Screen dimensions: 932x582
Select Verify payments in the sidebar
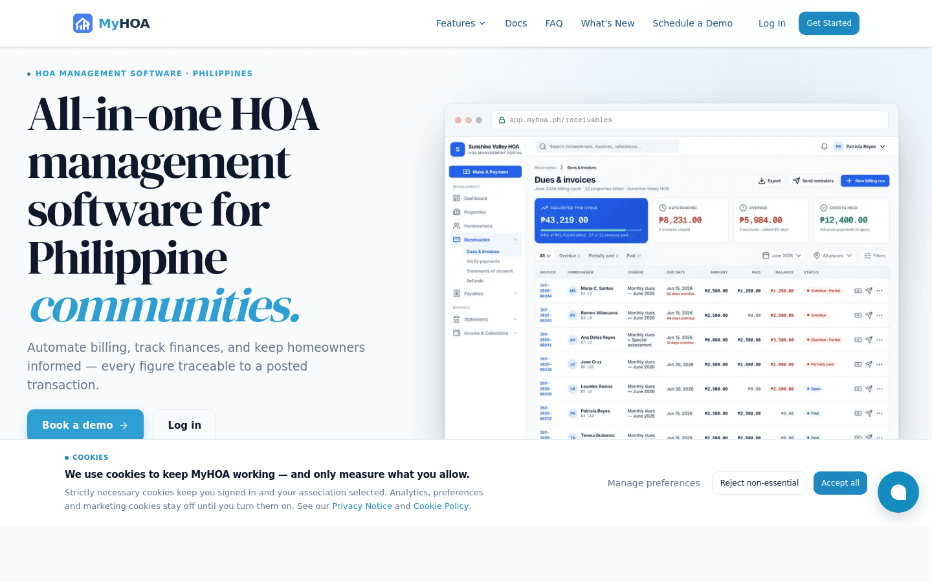(x=483, y=261)
